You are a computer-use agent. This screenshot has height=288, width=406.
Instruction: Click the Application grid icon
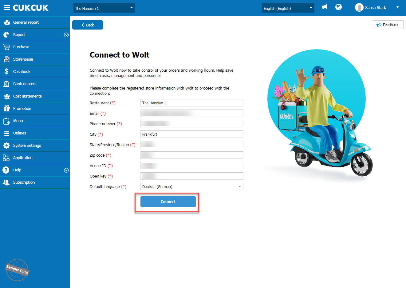6,158
